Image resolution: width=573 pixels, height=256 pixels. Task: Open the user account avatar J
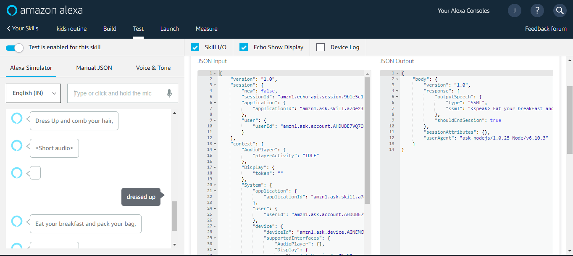(x=515, y=11)
